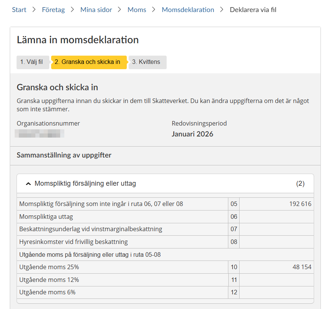Screen dimensions: 325x309
Task: Open the Moms breadcrumb link
Action: click(x=137, y=10)
